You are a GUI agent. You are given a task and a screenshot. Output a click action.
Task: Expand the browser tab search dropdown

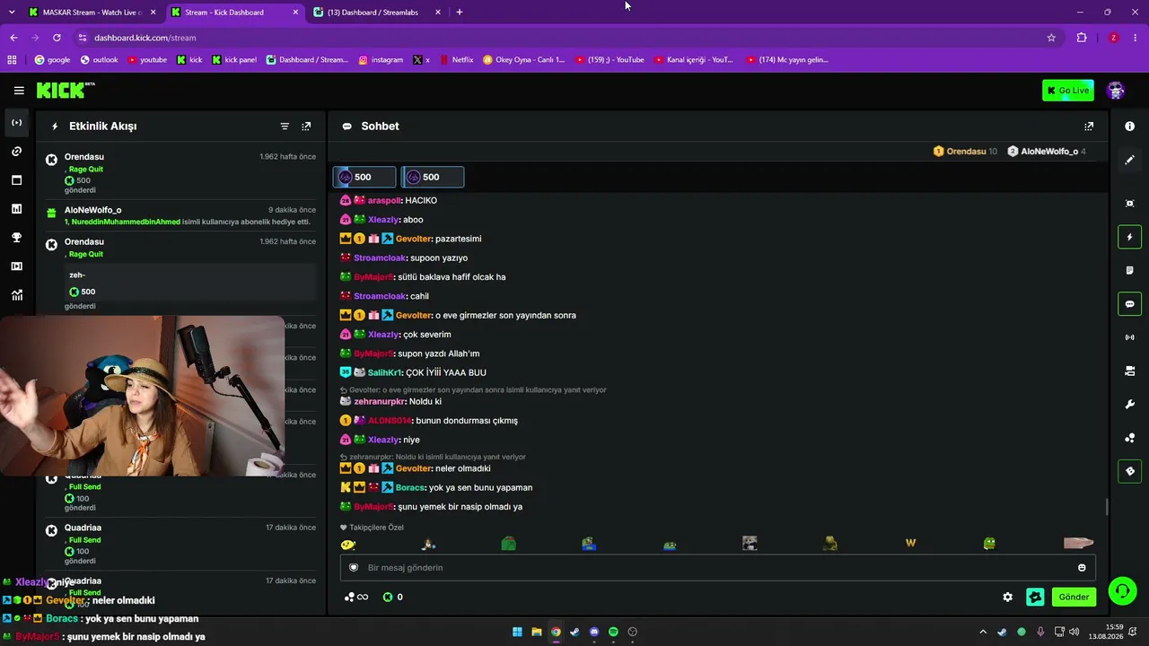(12, 13)
